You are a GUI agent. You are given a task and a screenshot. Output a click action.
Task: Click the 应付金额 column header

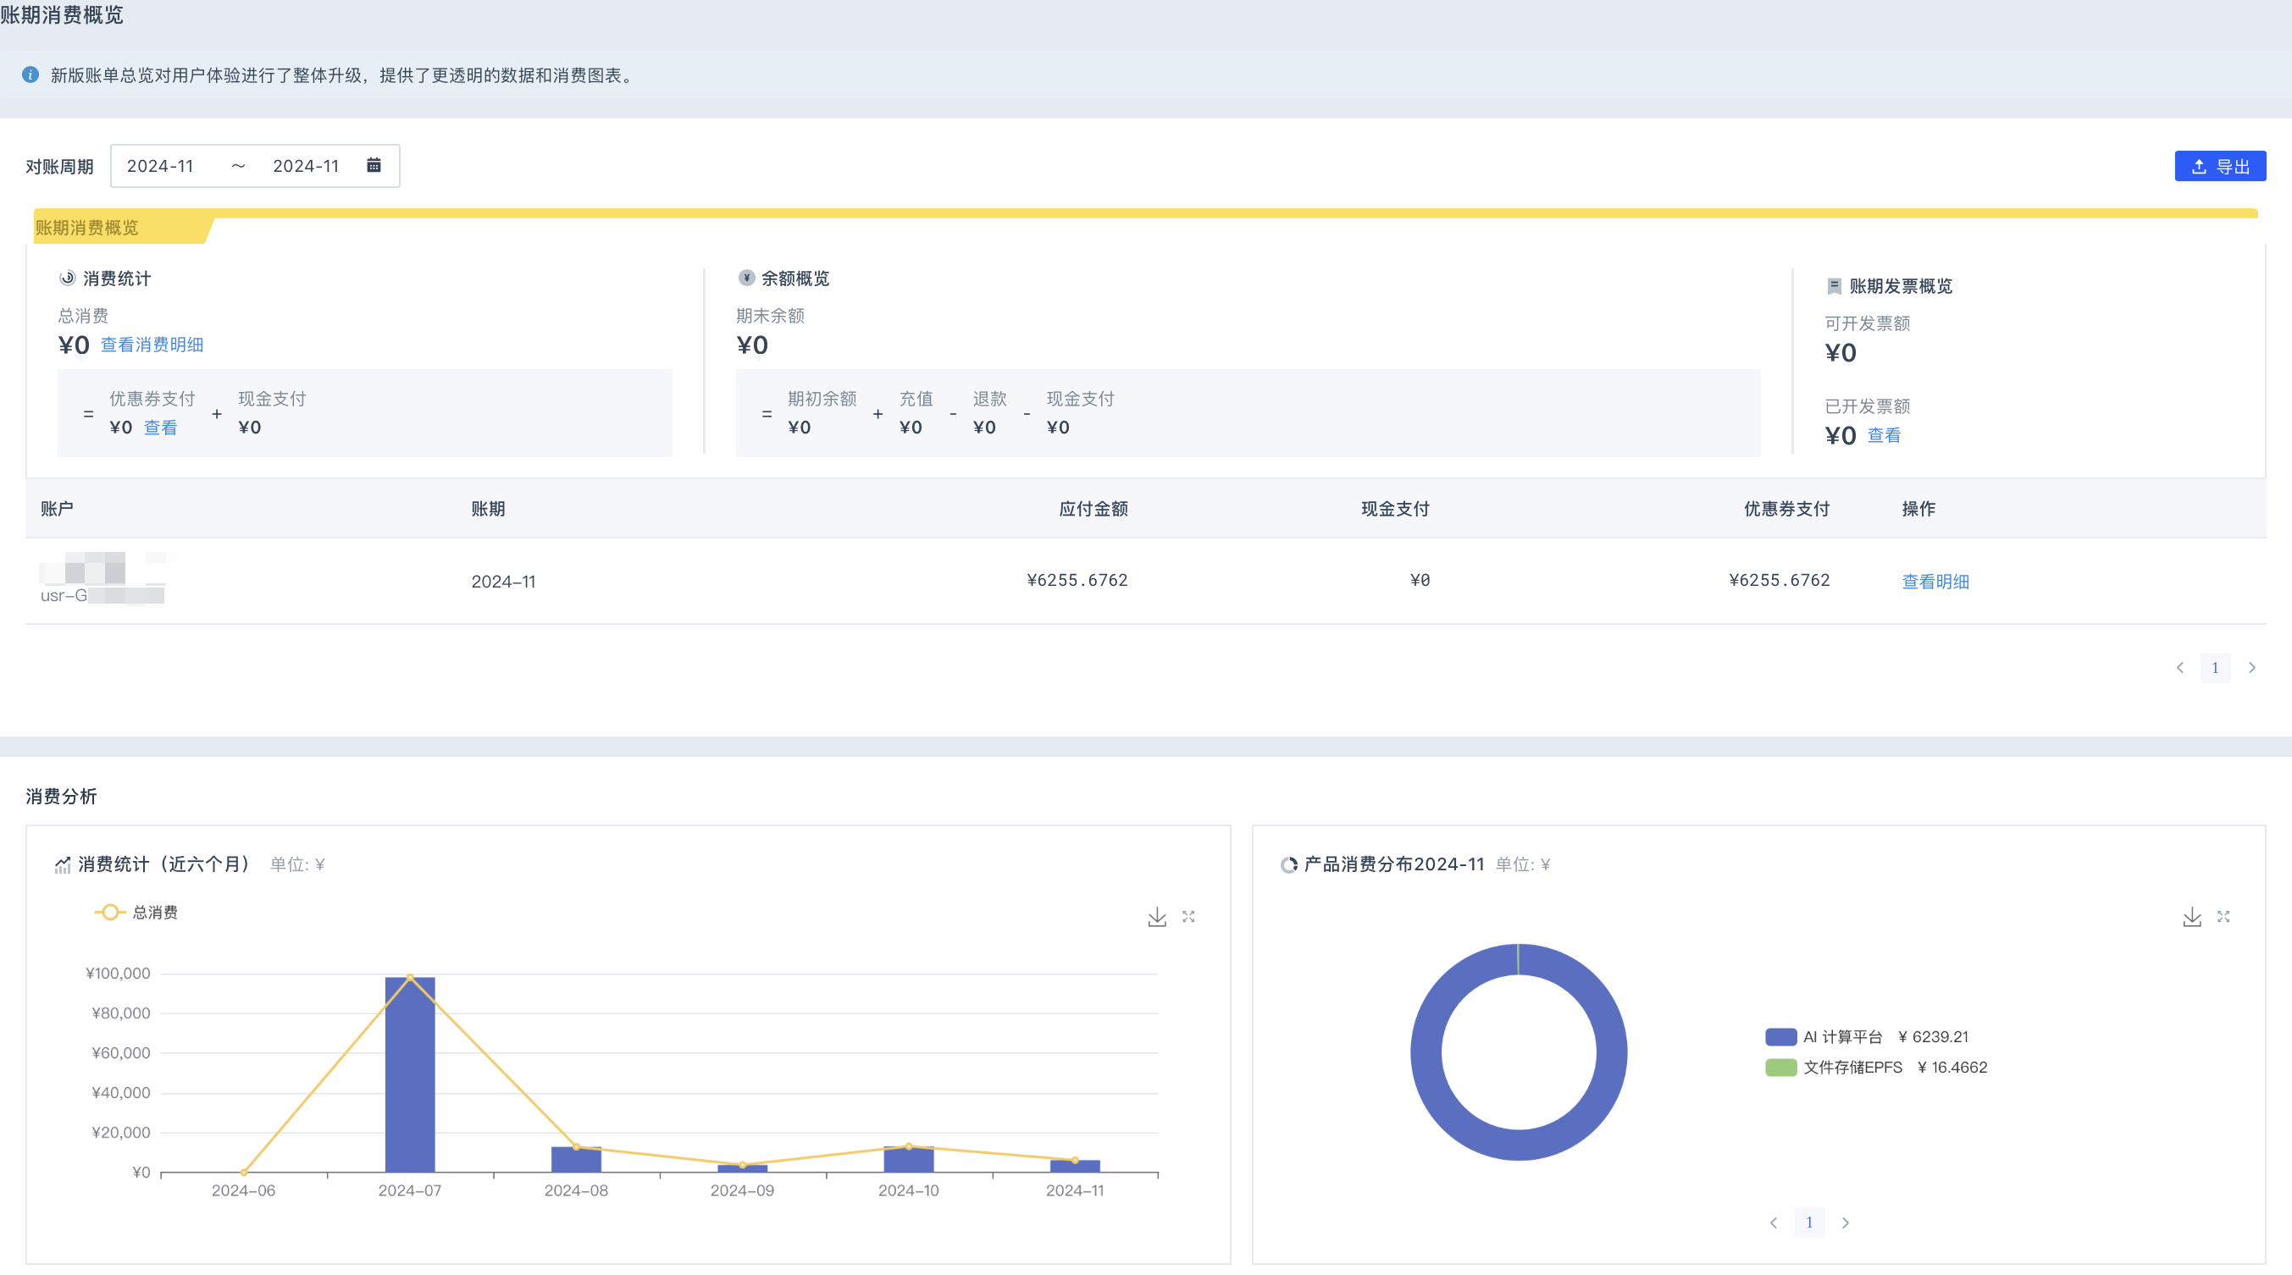coord(1093,509)
